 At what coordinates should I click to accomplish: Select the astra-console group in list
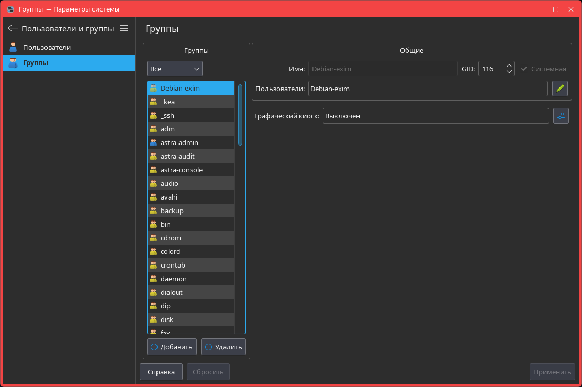(x=182, y=170)
